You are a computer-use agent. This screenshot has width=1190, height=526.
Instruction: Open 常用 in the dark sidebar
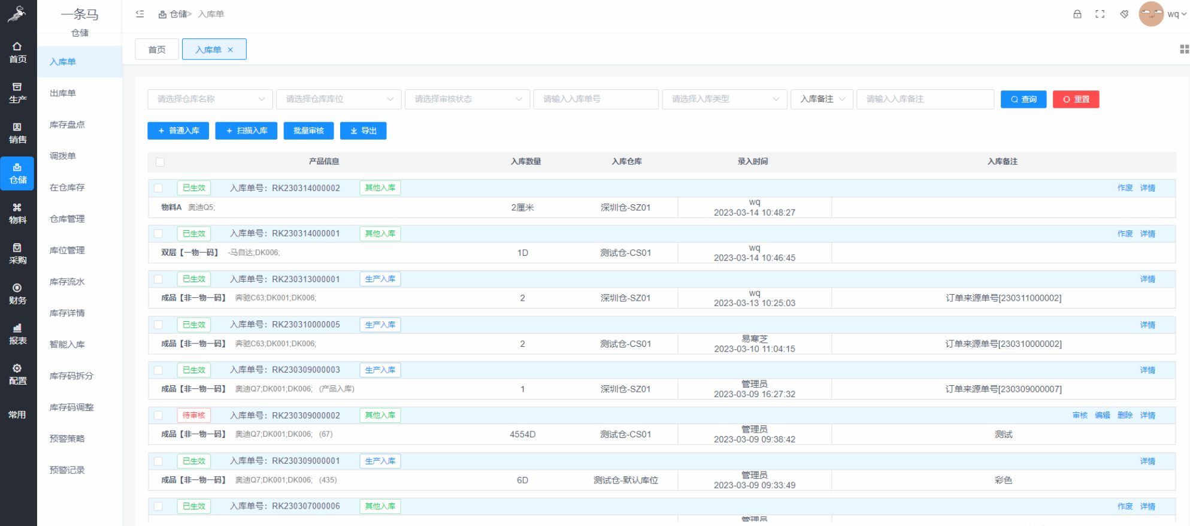click(x=17, y=415)
